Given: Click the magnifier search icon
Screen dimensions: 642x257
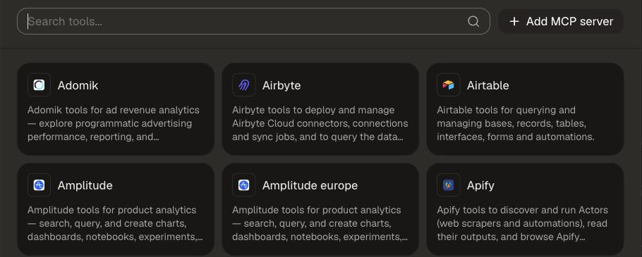Looking at the screenshot, I should click(473, 22).
